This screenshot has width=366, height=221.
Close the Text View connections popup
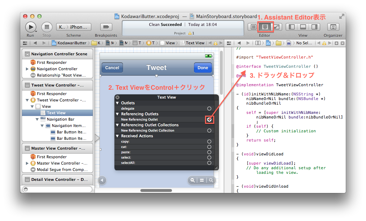118,98
